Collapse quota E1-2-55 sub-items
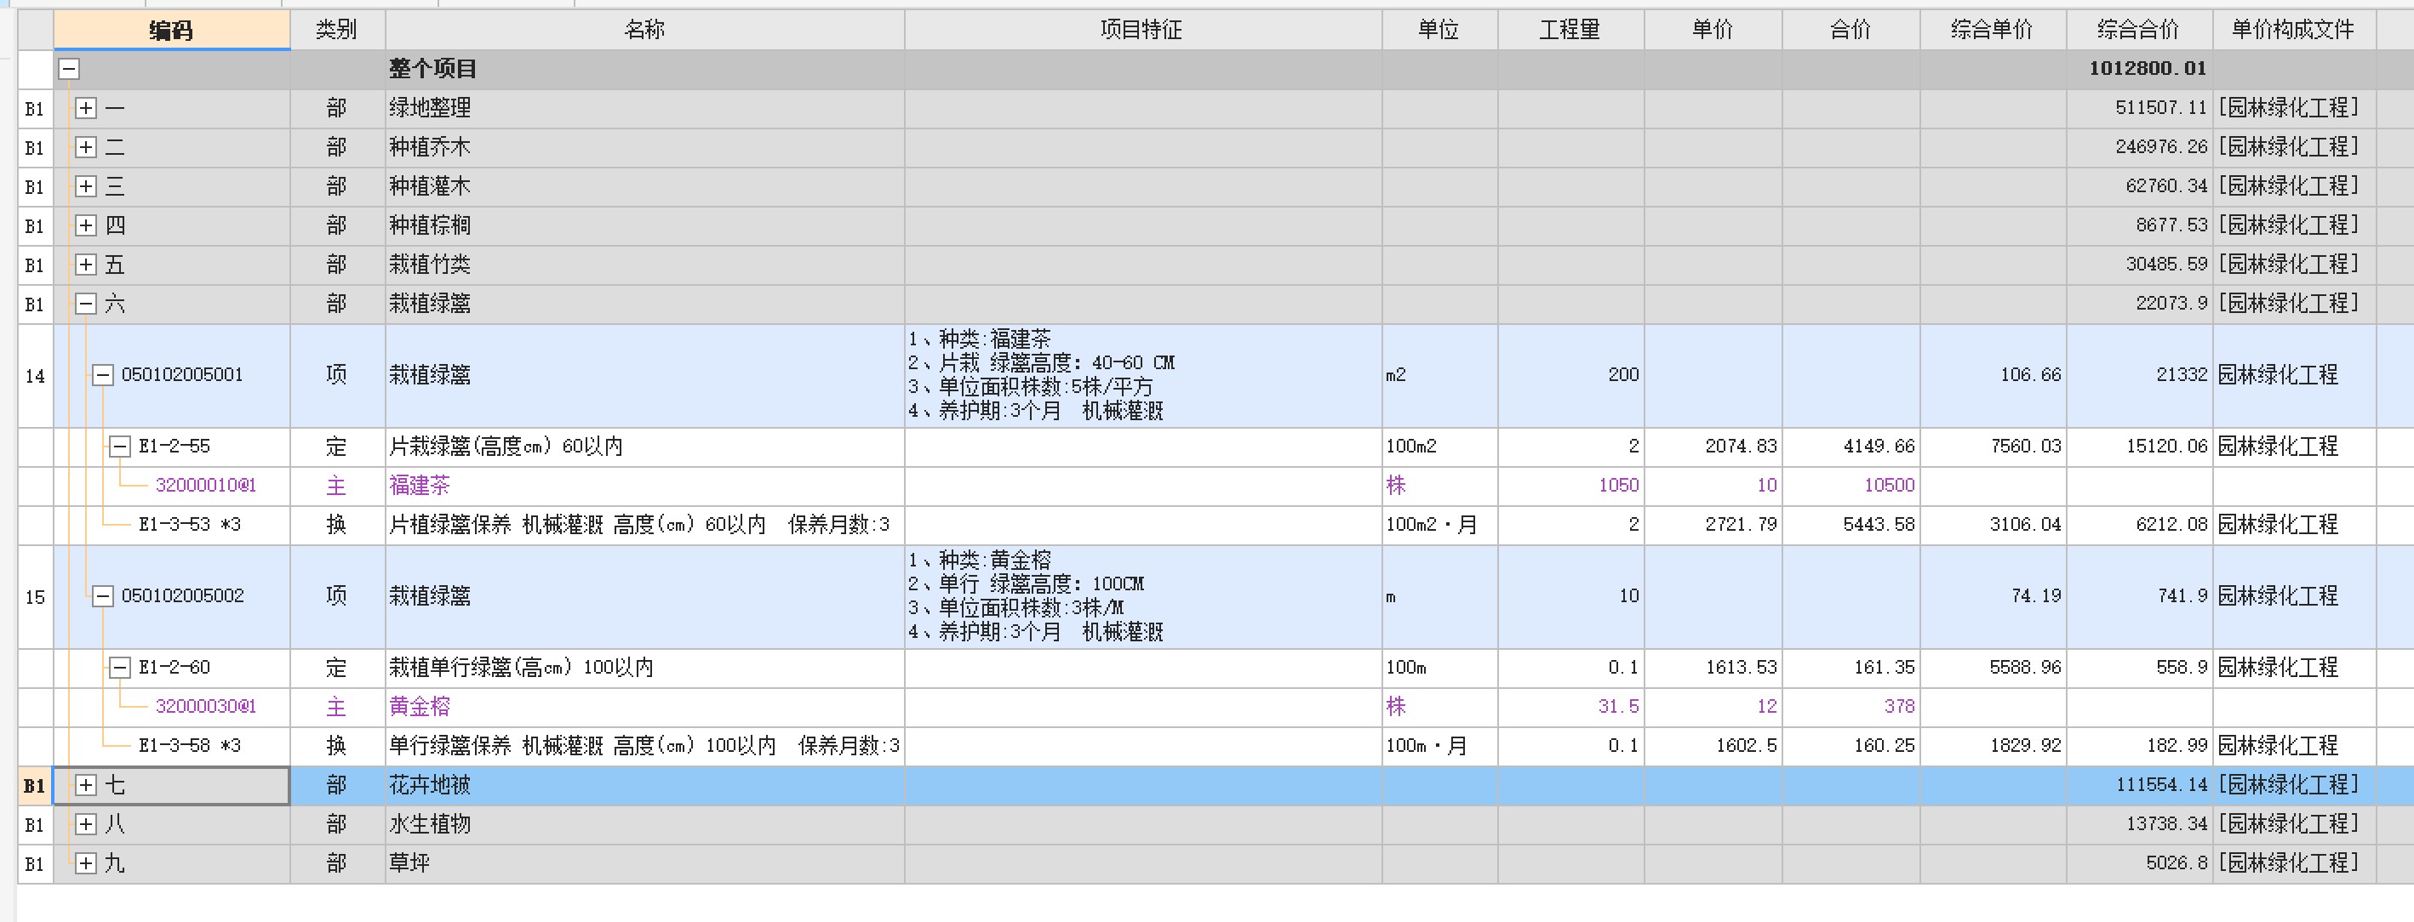The image size is (2414, 922). tap(119, 447)
